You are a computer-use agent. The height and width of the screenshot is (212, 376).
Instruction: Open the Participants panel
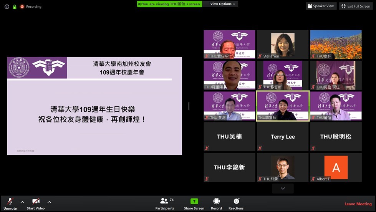pyautogui.click(x=164, y=203)
